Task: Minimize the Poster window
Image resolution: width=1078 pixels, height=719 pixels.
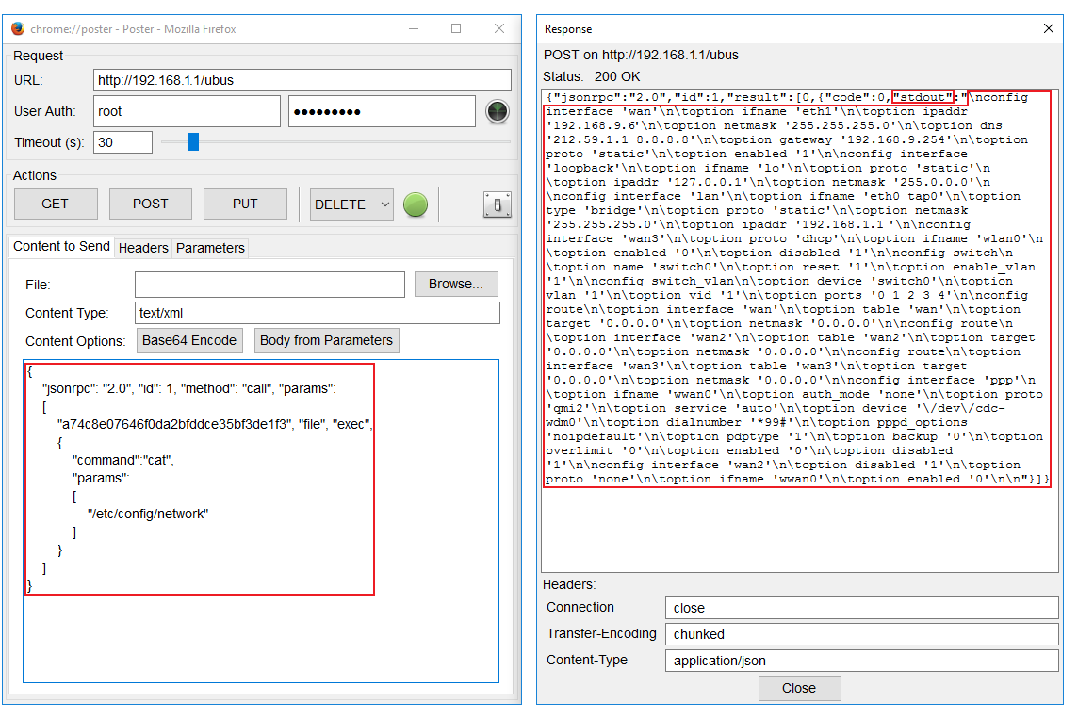Action: point(413,28)
